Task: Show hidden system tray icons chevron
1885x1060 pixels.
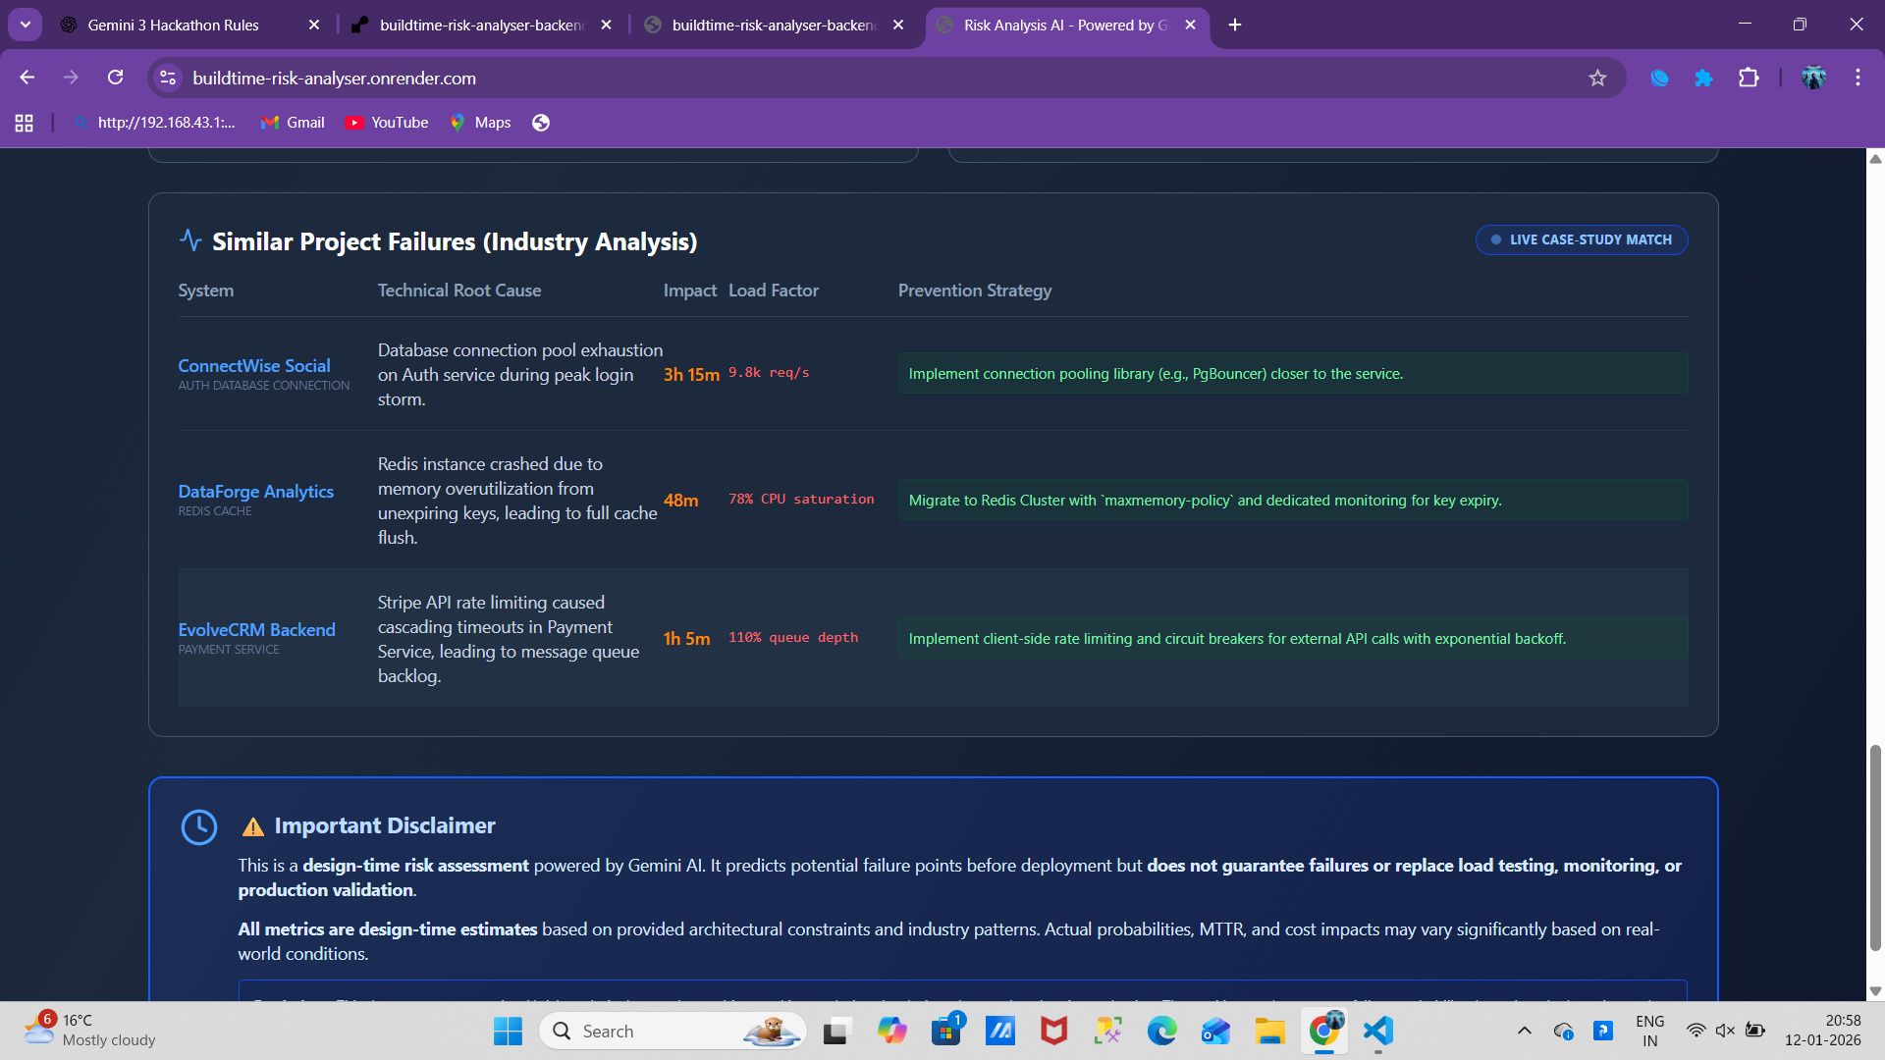Action: (x=1524, y=1031)
